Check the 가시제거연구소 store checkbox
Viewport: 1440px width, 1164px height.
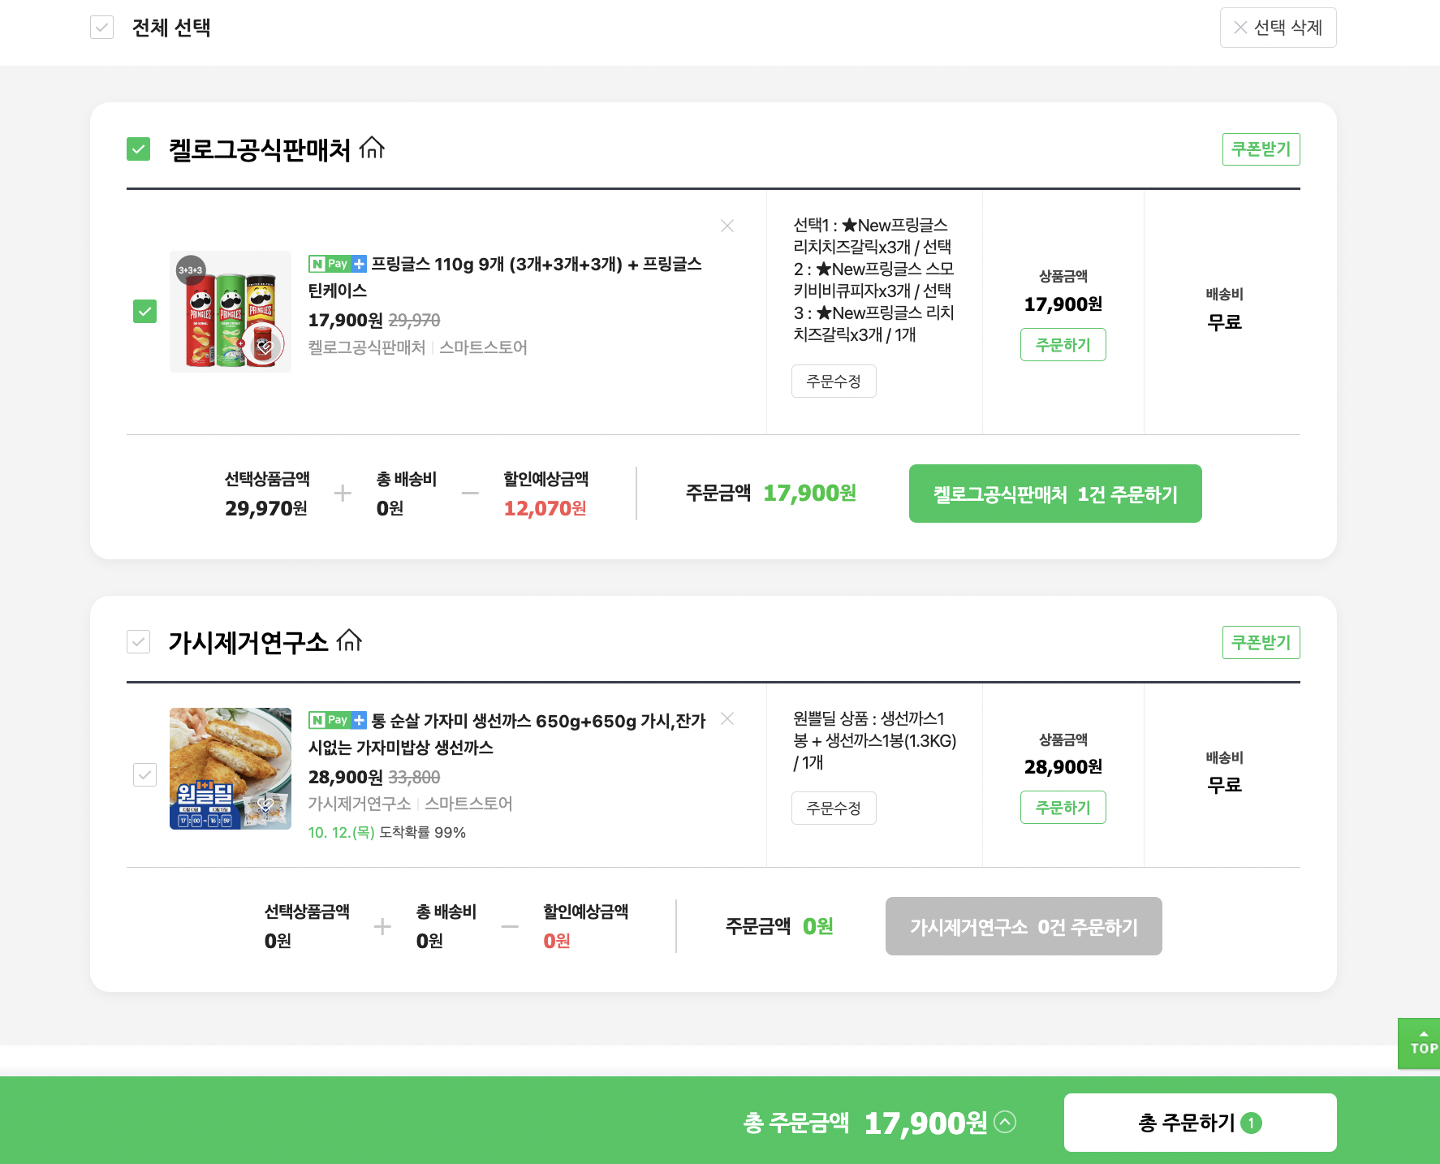pos(139,642)
